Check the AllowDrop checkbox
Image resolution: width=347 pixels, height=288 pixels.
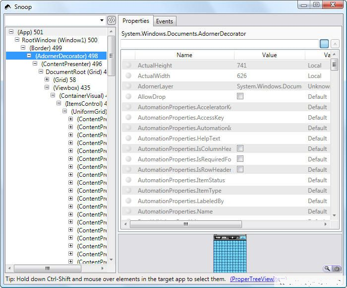click(240, 96)
